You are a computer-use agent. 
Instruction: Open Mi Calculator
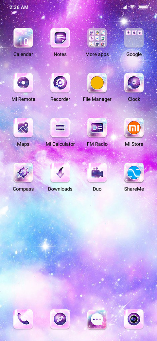tap(60, 128)
